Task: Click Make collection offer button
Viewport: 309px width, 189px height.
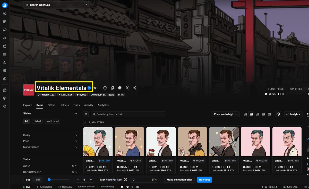Action: pos(179,180)
